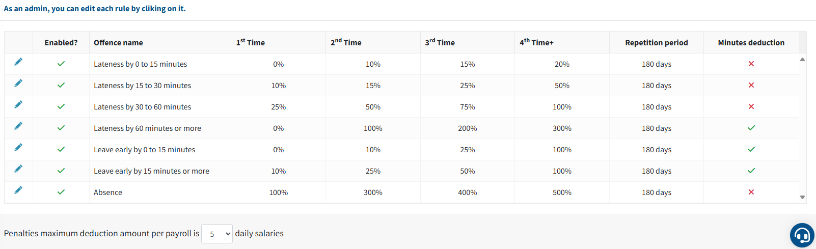Edit the Absence offence rule
The image size is (816, 249).
(x=18, y=190)
